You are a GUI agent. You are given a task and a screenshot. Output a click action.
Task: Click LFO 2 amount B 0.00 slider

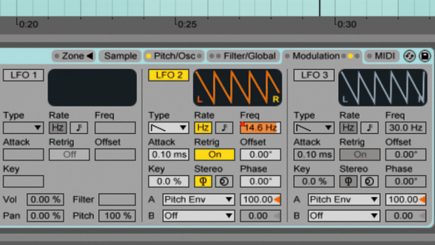260,216
